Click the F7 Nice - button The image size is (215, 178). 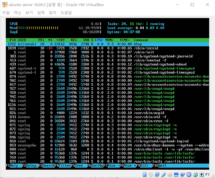[111, 165]
